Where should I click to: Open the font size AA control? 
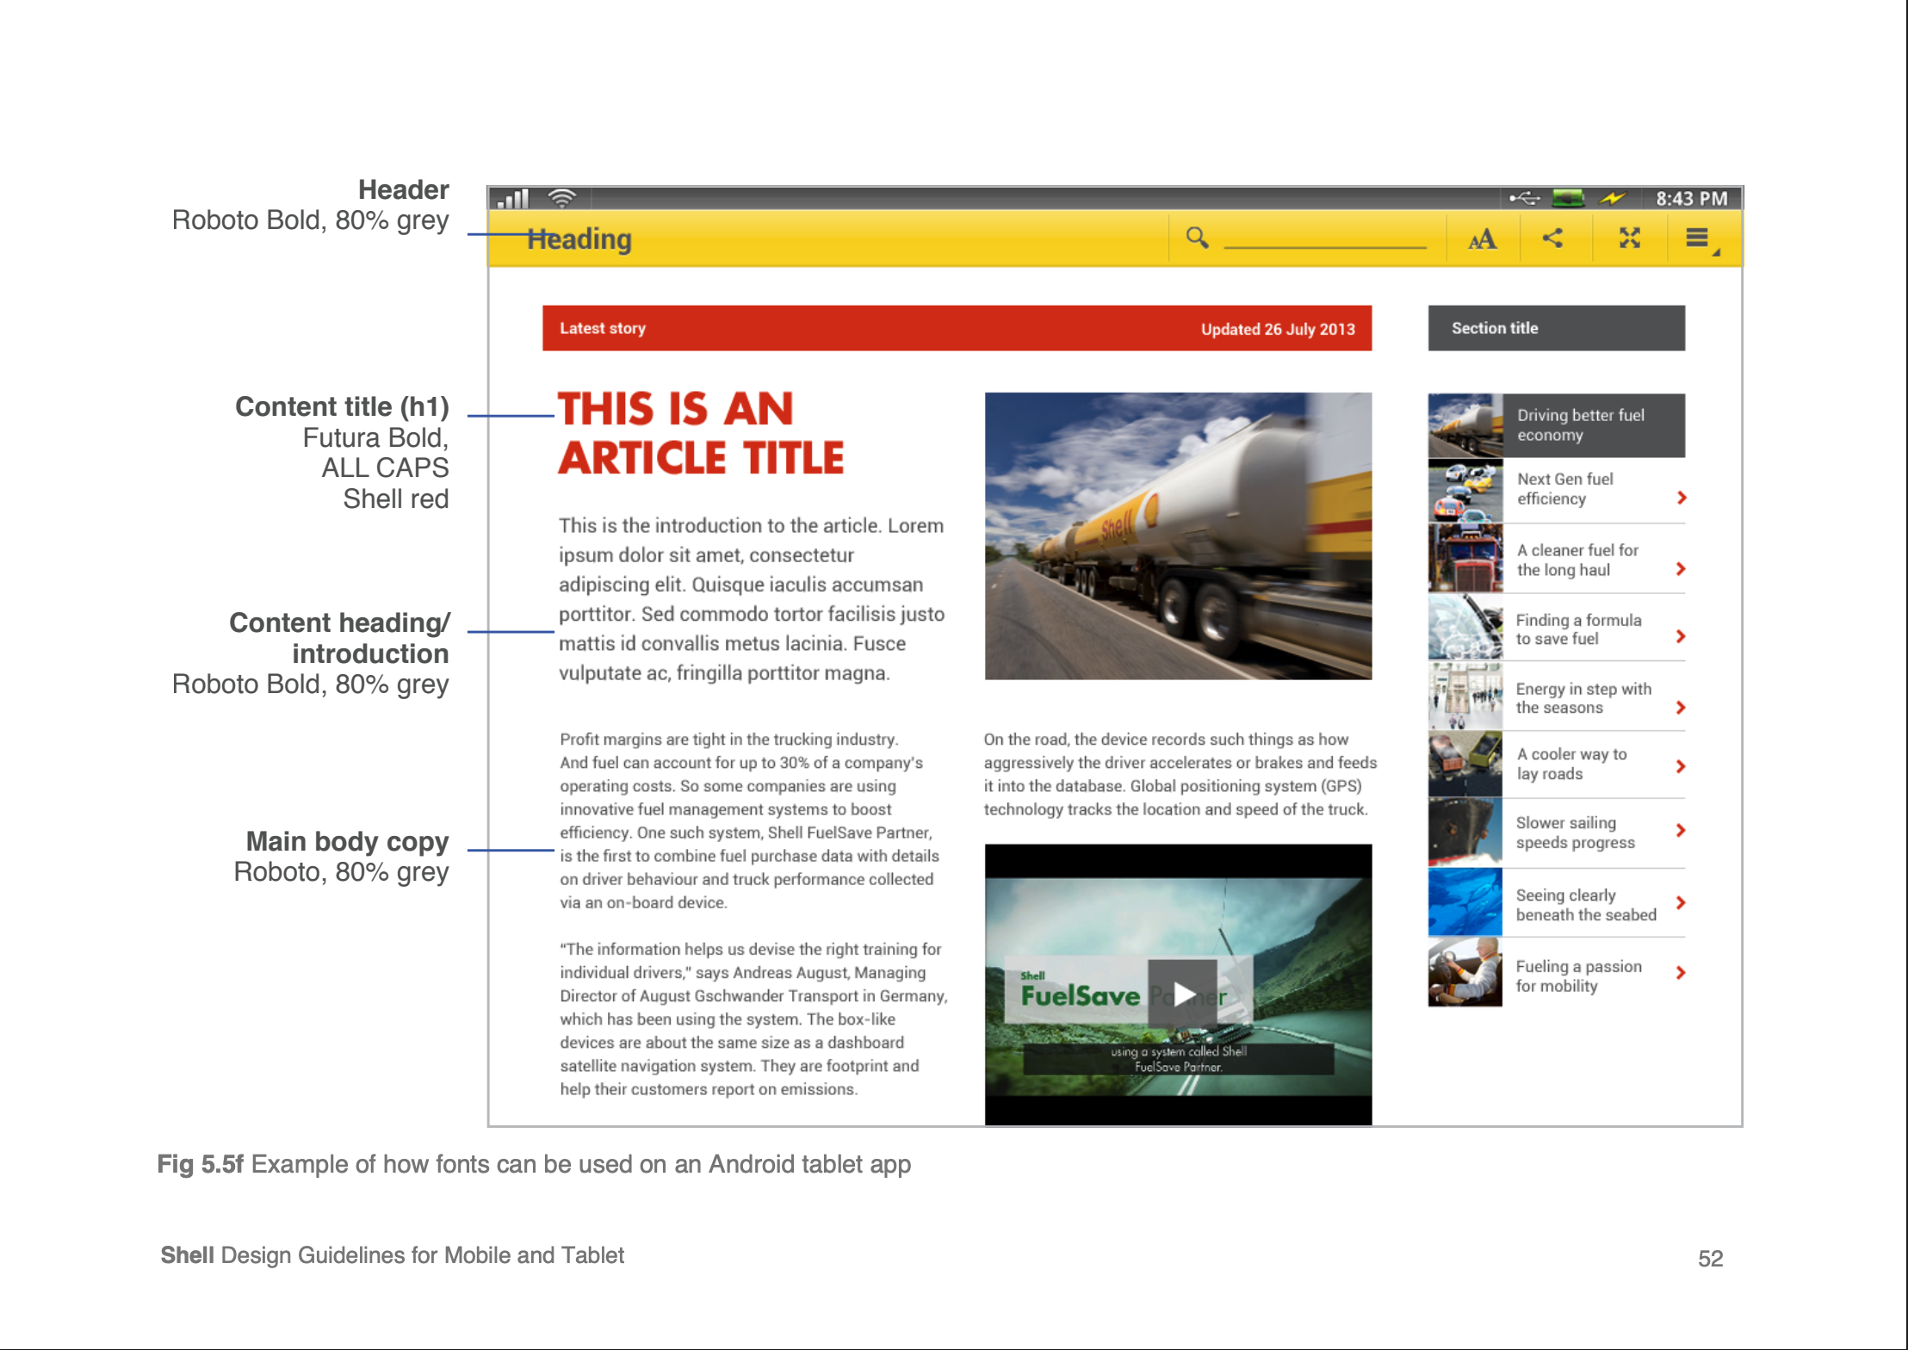1482,239
